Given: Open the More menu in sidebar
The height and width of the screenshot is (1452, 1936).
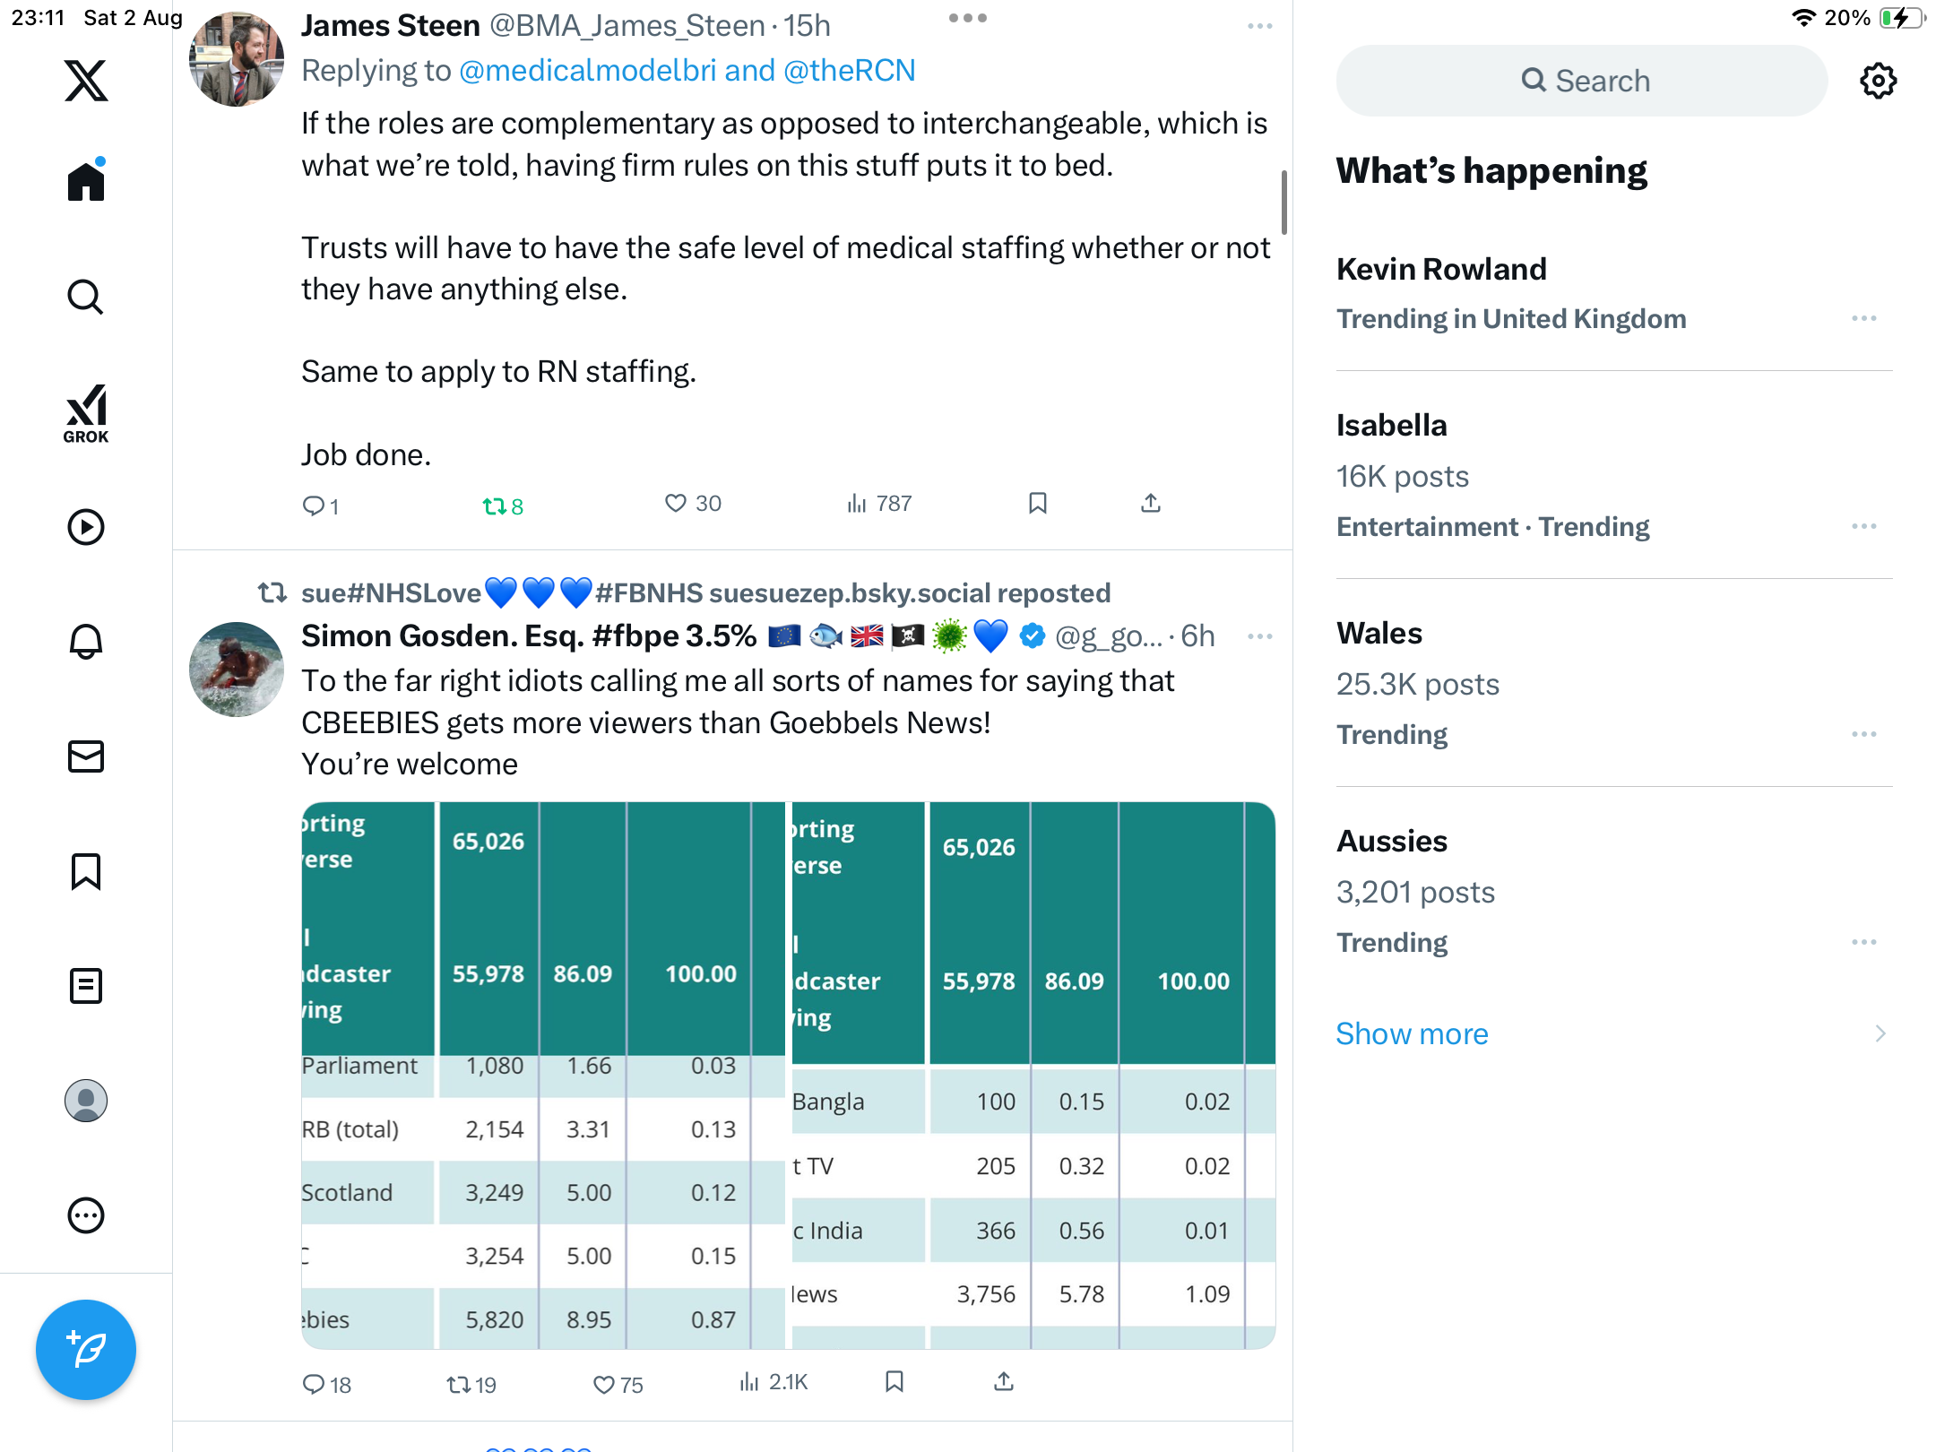Looking at the screenshot, I should [x=86, y=1215].
